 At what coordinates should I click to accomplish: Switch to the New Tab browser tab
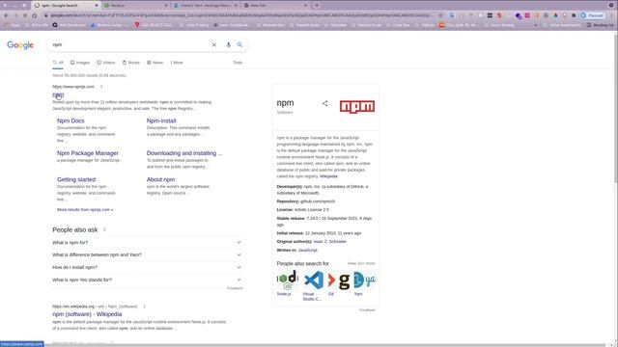click(x=275, y=6)
